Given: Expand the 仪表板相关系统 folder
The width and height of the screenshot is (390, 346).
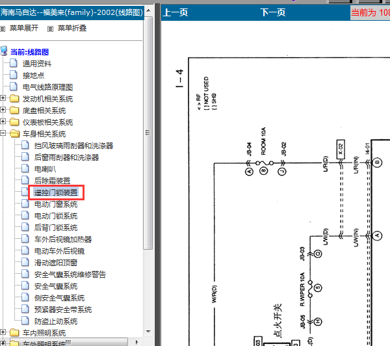Looking at the screenshot, I should click(x=3, y=122).
